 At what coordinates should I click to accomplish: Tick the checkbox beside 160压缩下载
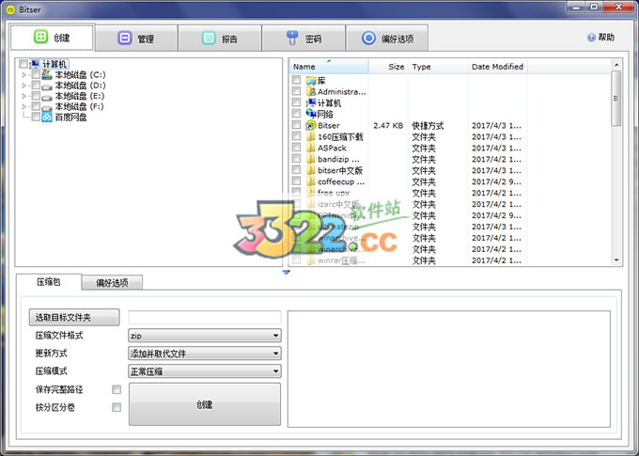pos(296,135)
